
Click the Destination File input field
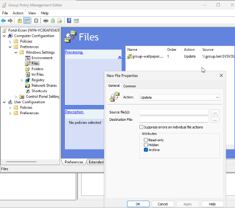pyautogui.click(x=174, y=120)
